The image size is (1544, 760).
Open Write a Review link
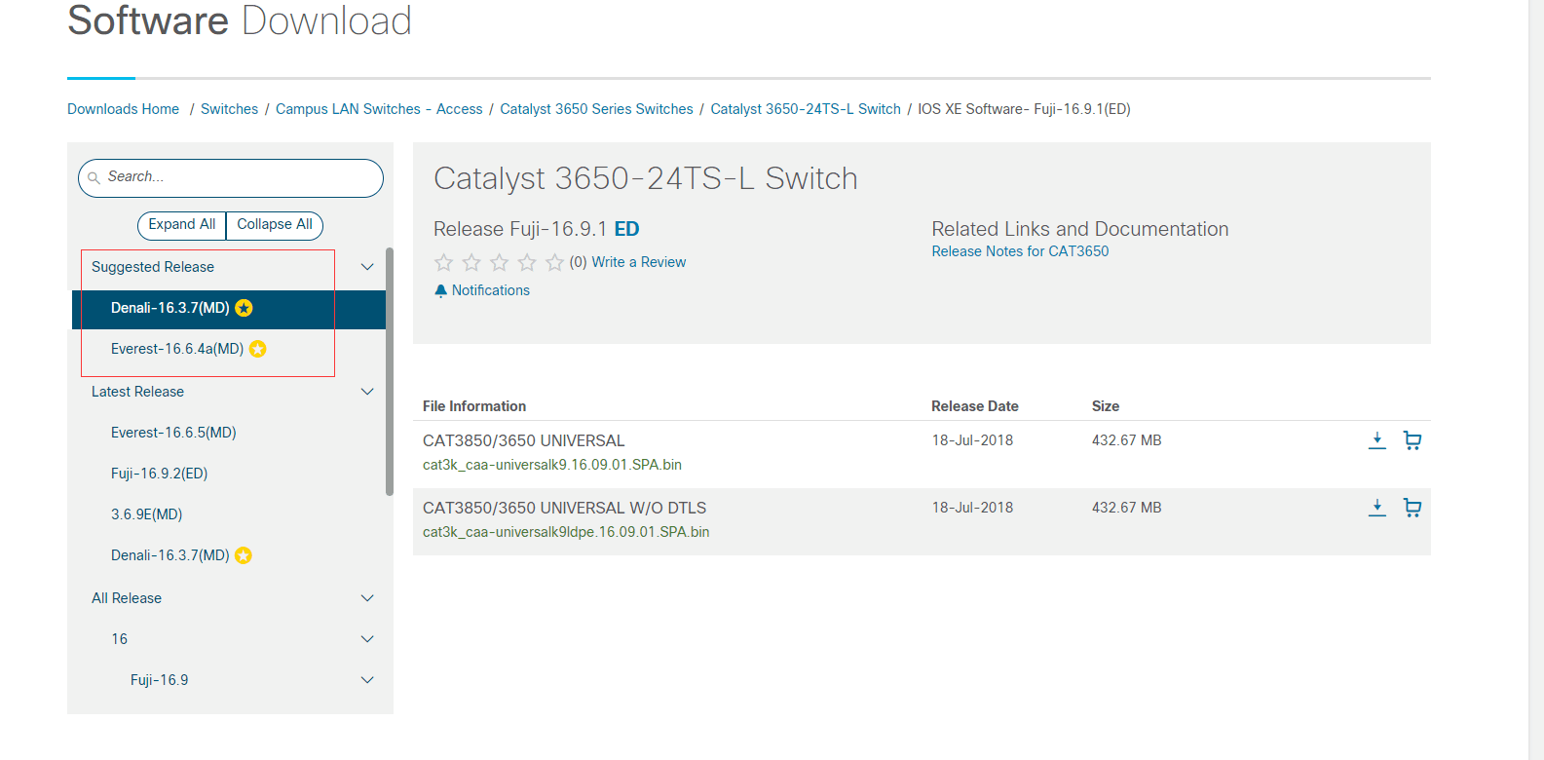639,262
